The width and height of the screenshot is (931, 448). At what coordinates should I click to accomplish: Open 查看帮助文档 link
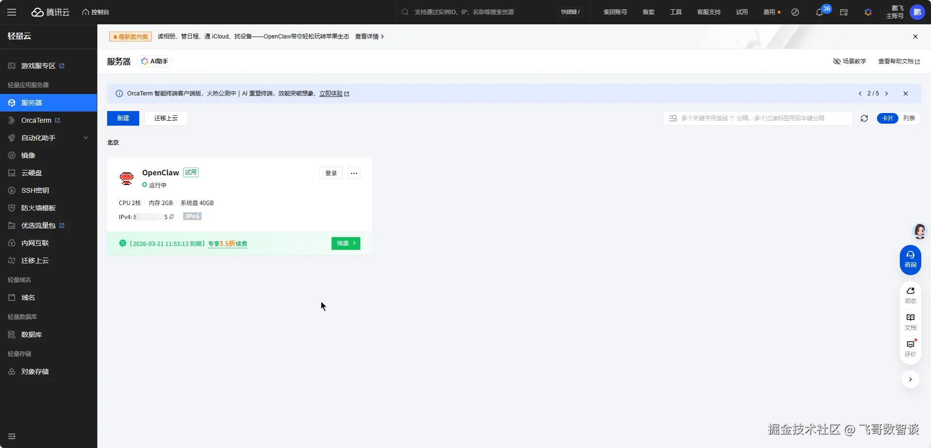click(x=899, y=61)
